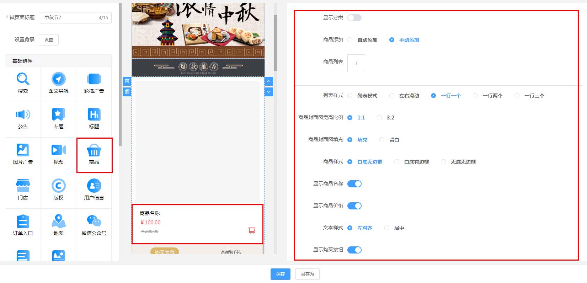
Task: Add the 图文导航 navigation component
Action: (58, 84)
